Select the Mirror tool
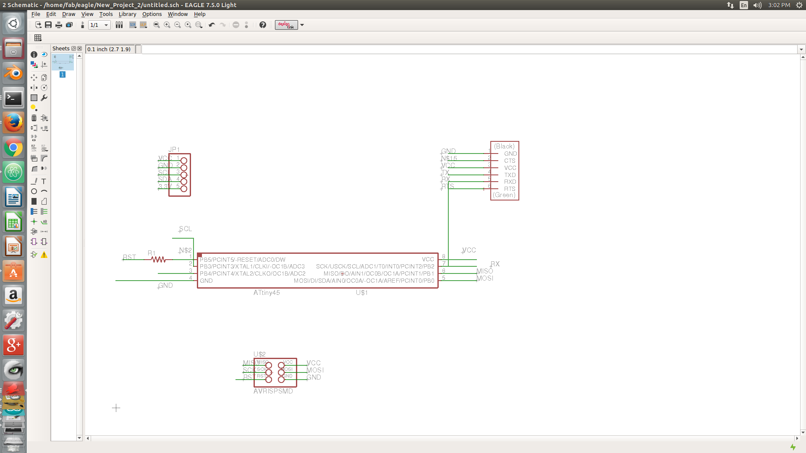The width and height of the screenshot is (806, 453). click(x=34, y=88)
